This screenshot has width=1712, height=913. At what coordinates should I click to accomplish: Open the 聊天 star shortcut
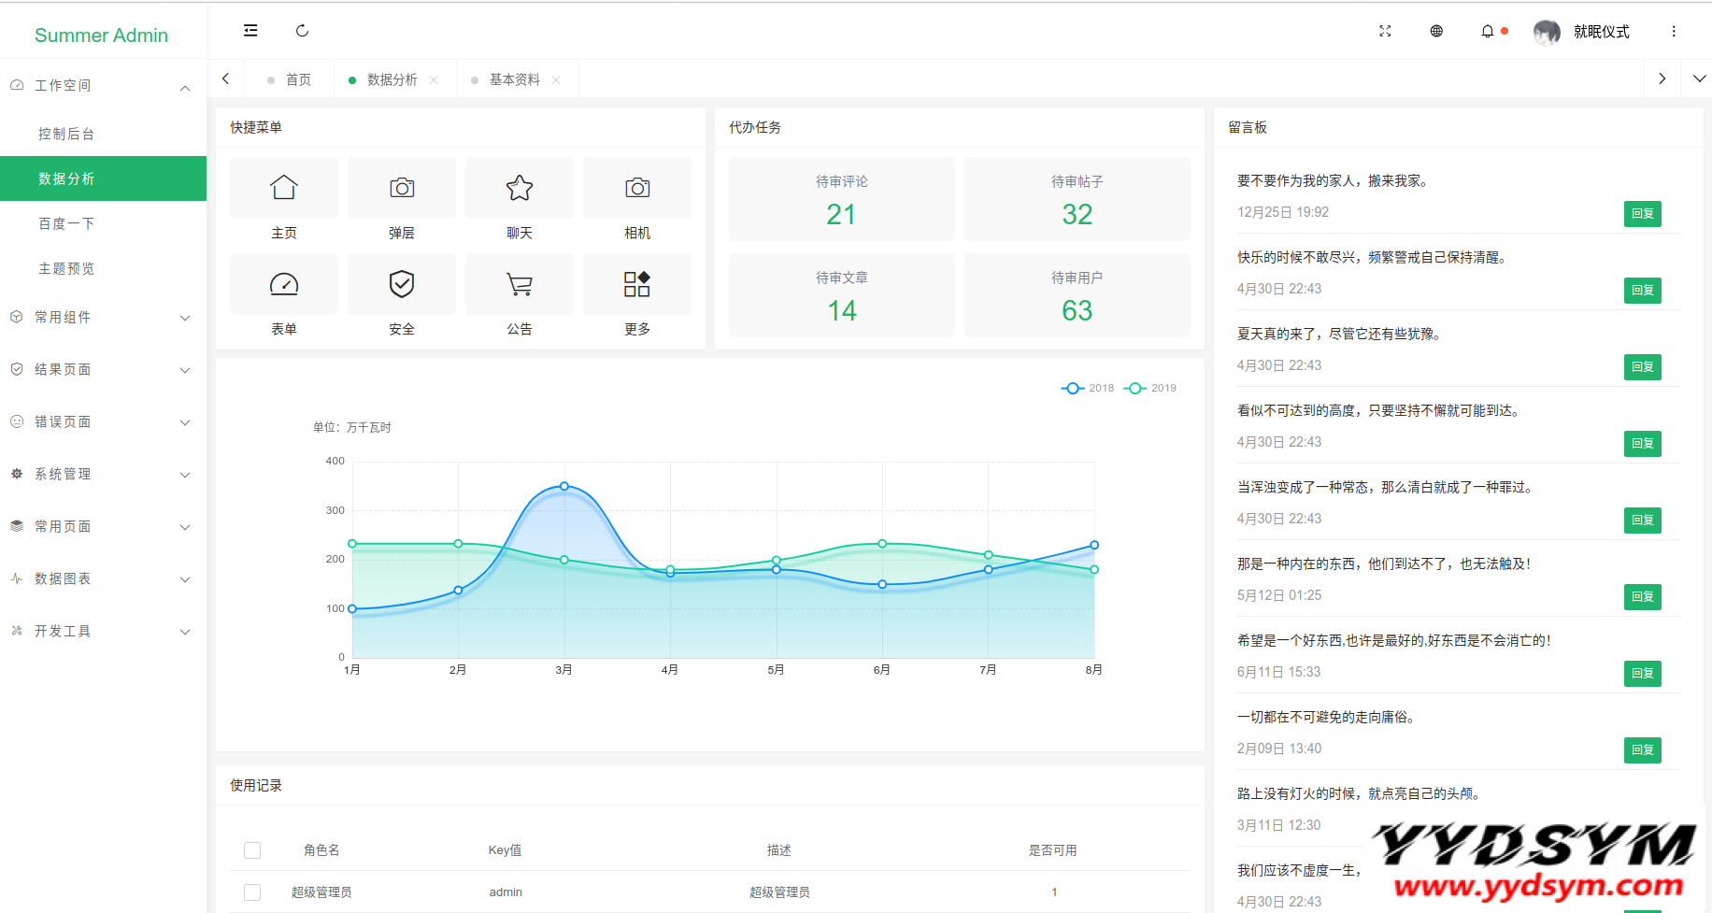(520, 189)
